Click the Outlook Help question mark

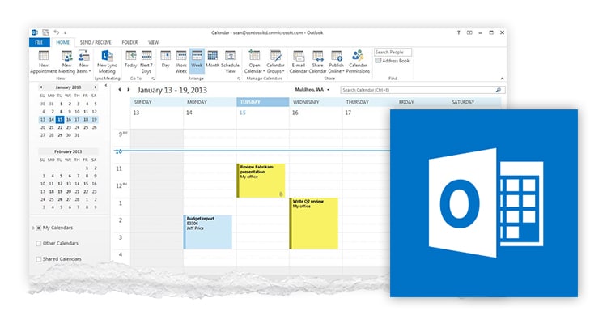(458, 32)
